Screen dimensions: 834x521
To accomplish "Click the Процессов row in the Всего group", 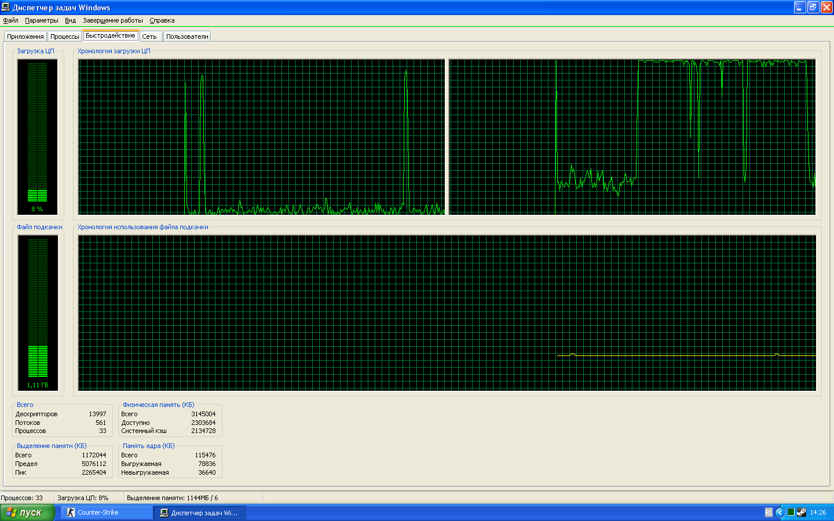I will pyautogui.click(x=61, y=431).
